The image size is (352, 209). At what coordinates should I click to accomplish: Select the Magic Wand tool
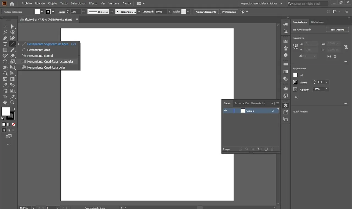pyautogui.click(x=5, y=32)
